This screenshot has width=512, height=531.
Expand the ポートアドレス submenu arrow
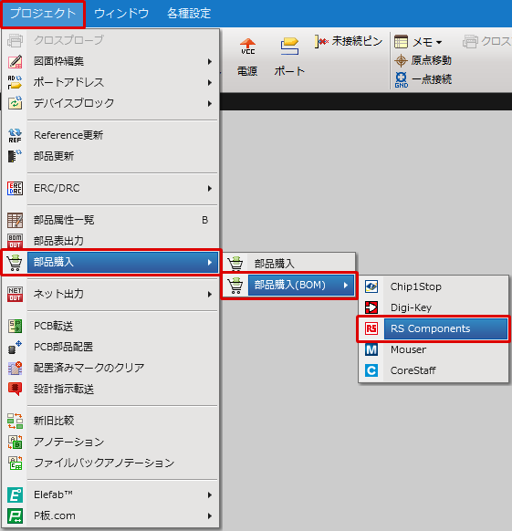click(210, 83)
